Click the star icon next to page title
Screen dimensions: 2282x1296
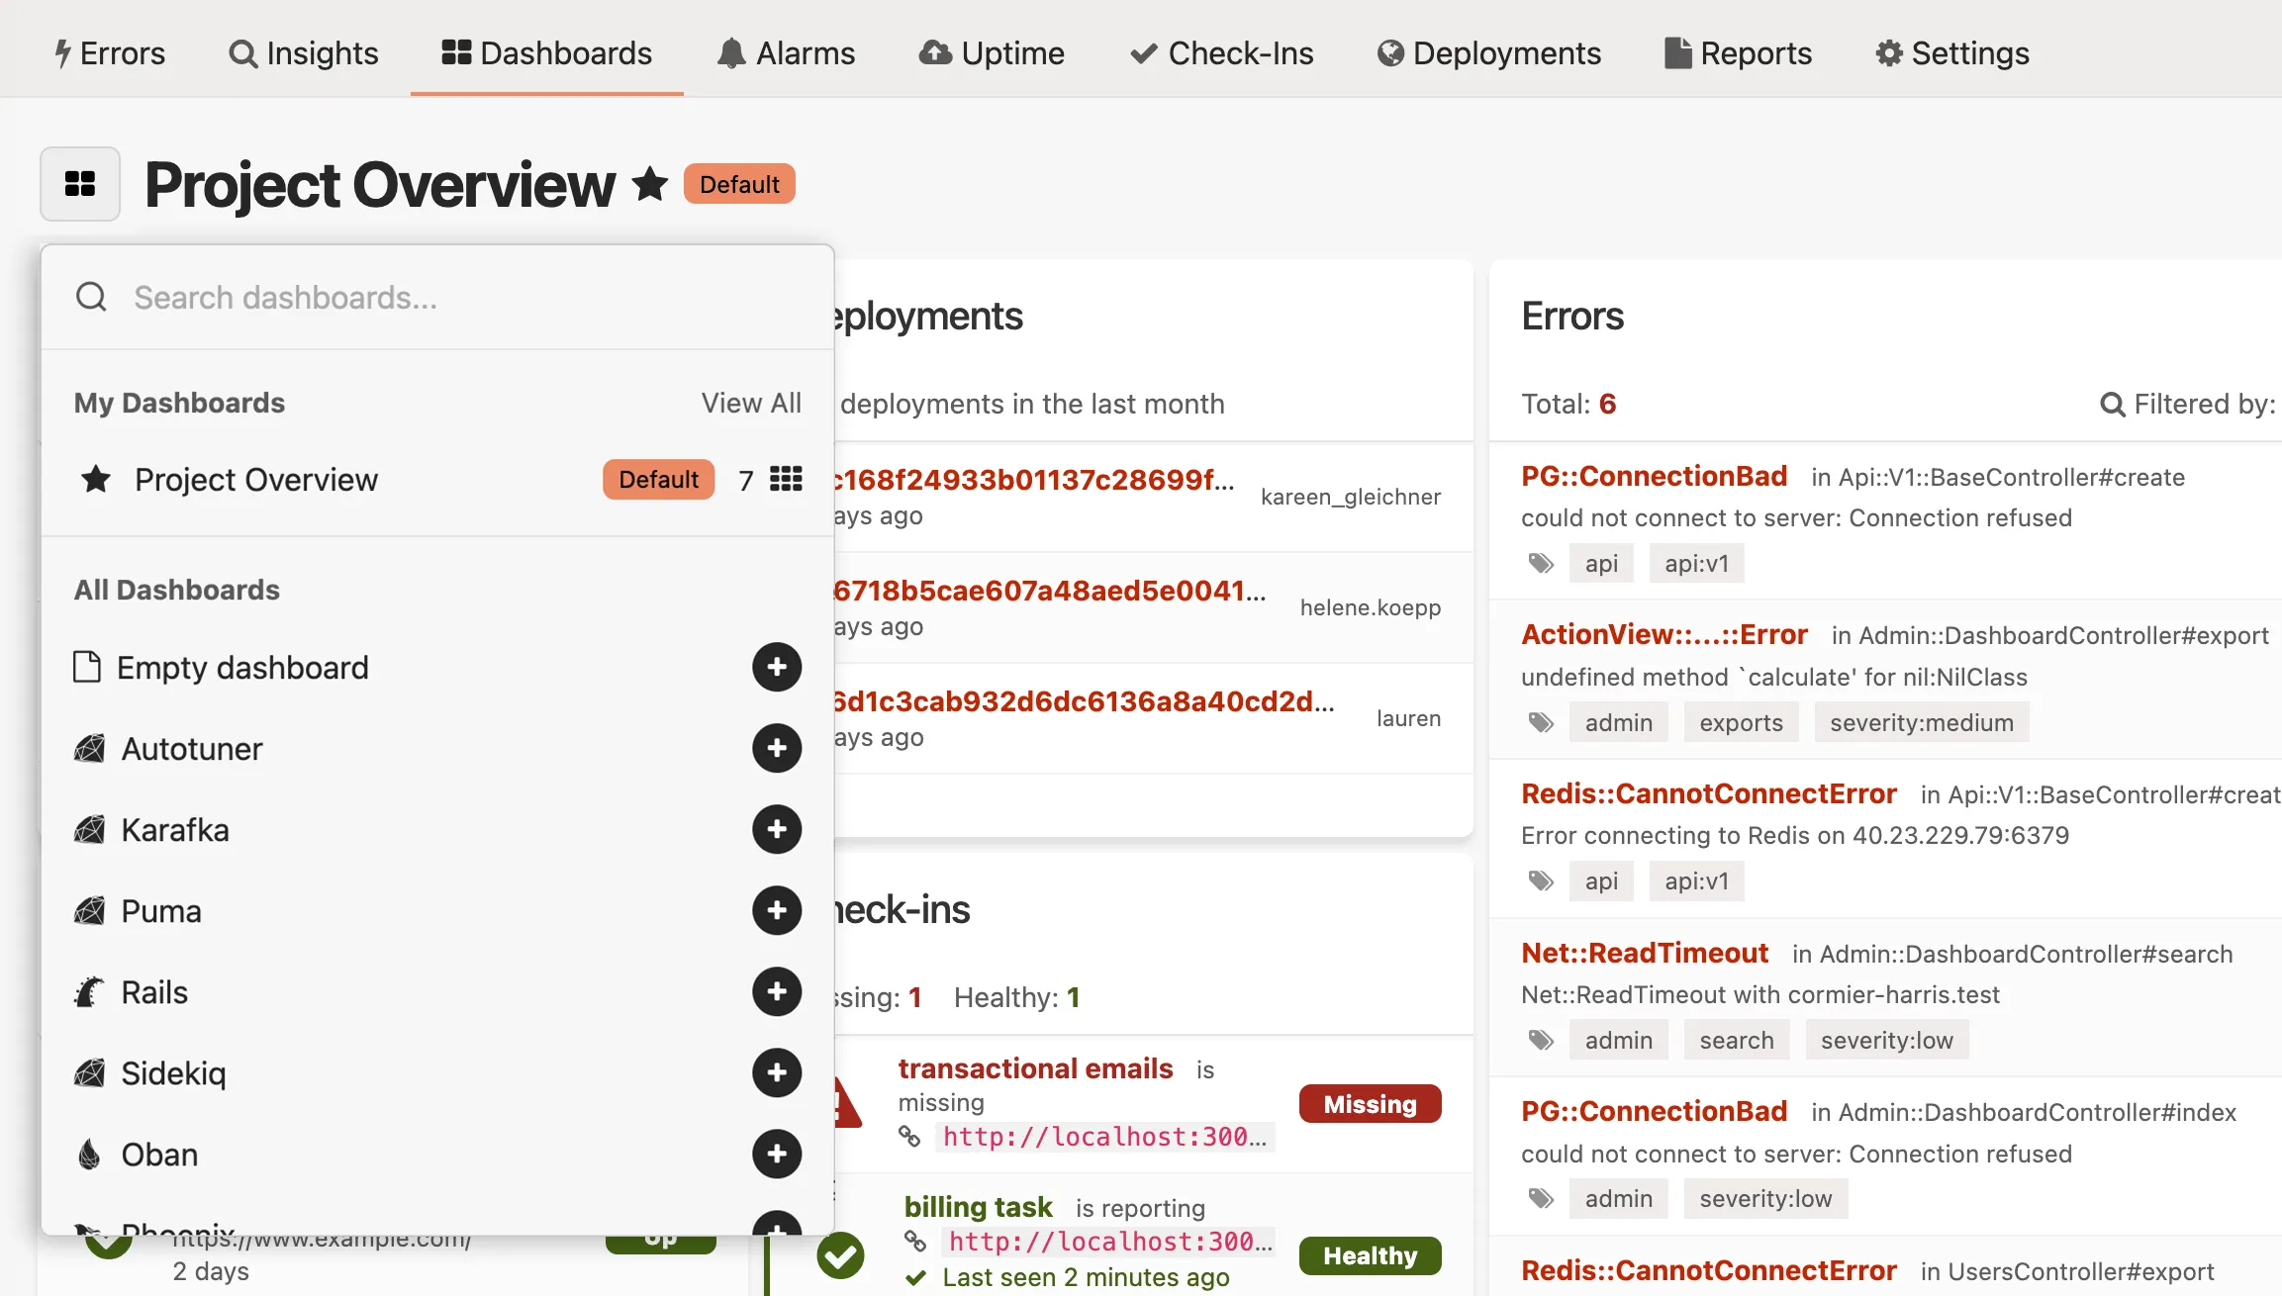click(650, 184)
